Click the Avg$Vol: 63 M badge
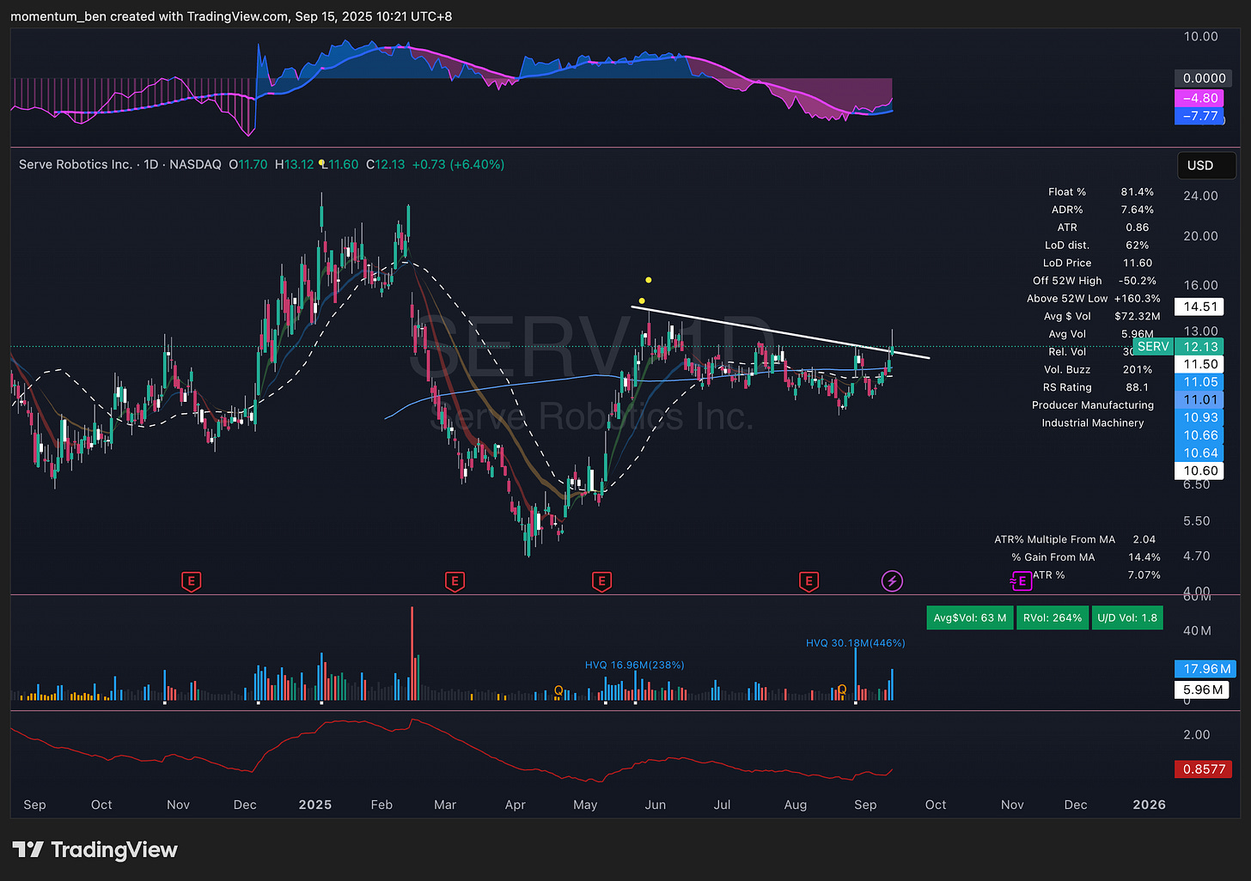The image size is (1251, 881). 969,617
